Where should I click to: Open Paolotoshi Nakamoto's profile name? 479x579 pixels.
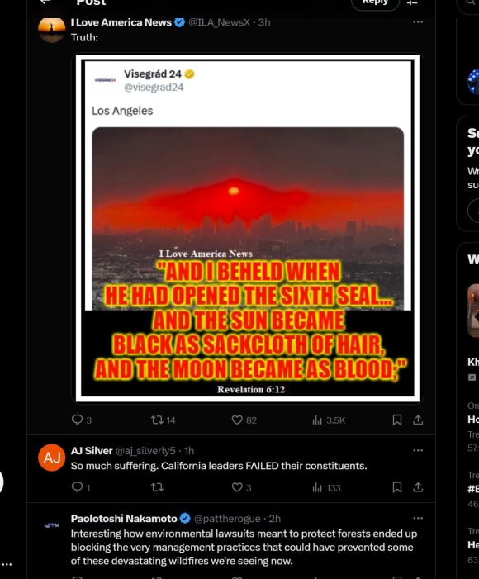click(x=124, y=519)
